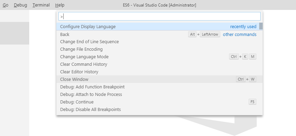Click the highlighted sidebar item on left
This screenshot has height=136, width=296.
pos(14,33)
